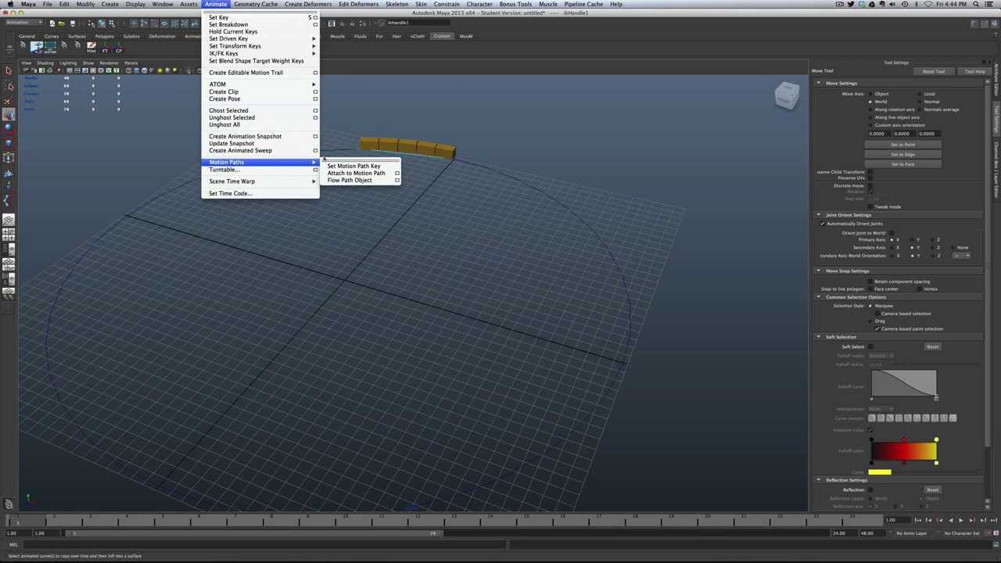Click Set to Point button
Viewport: 1001px width, 563px height.
point(902,145)
